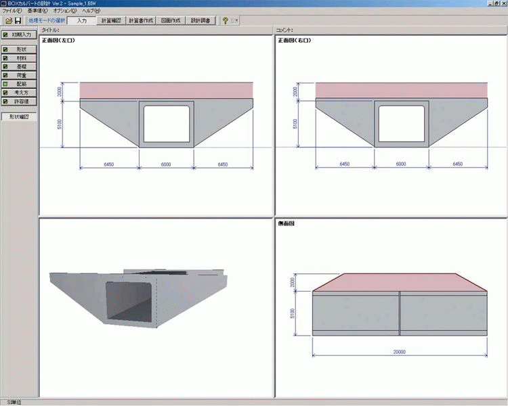Click the app icon in the title bar
Viewport: 508px width, 406px height.
coord(4,3)
